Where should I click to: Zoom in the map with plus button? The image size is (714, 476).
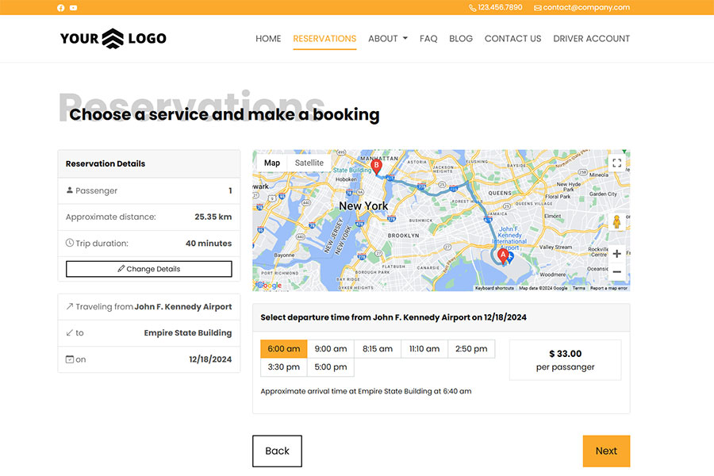(616, 254)
